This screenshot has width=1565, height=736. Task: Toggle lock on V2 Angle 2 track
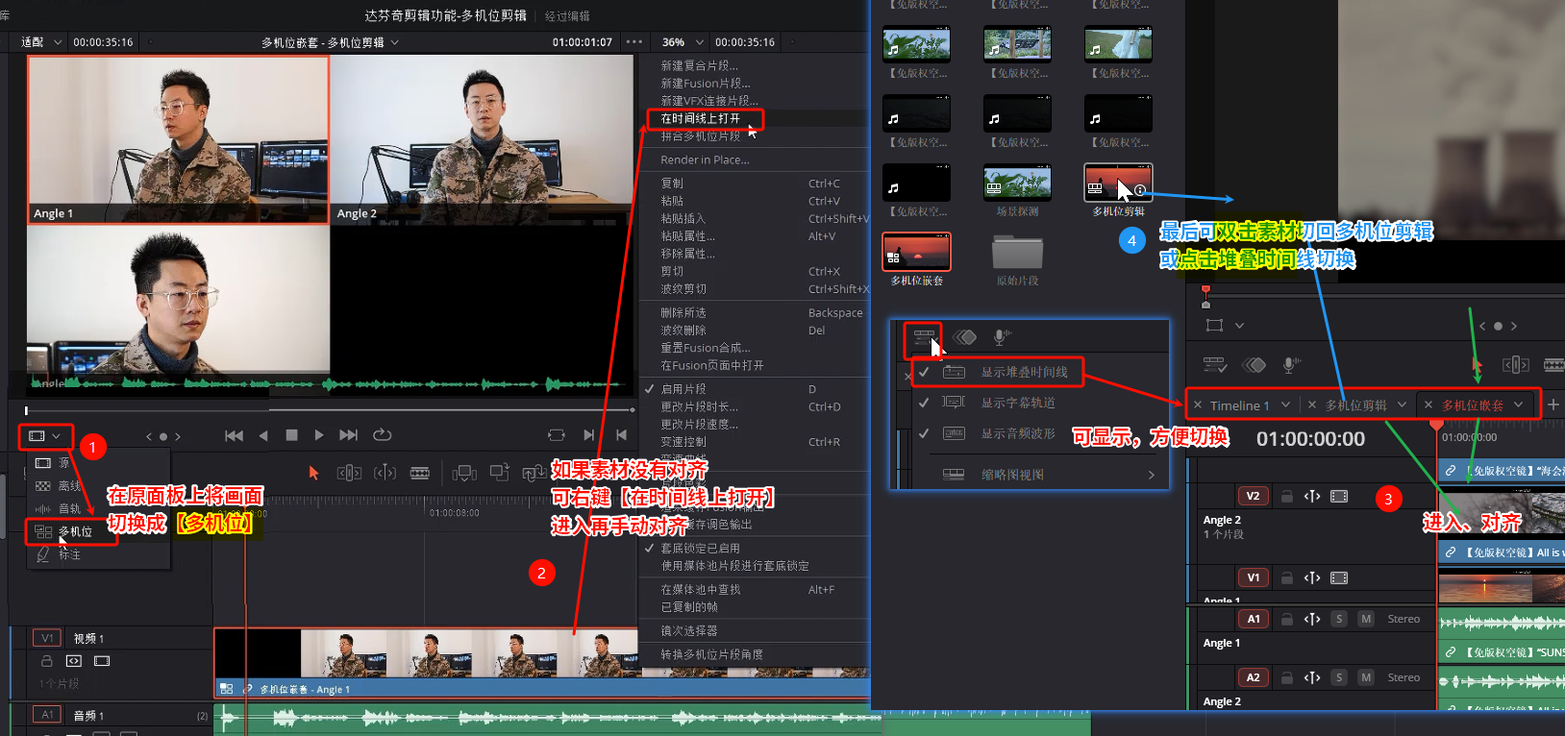[x=1286, y=496]
